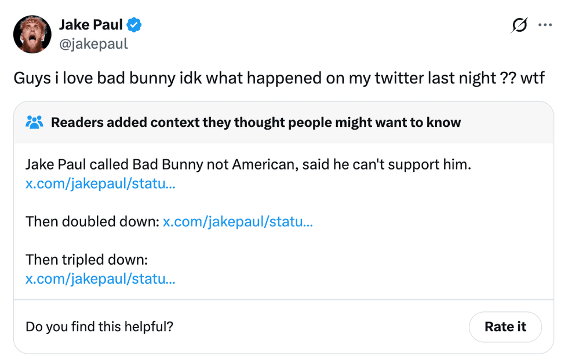Image resolution: width=568 pixels, height=363 pixels.
Task: Click the @jakepaul handle
Action: pos(93,43)
